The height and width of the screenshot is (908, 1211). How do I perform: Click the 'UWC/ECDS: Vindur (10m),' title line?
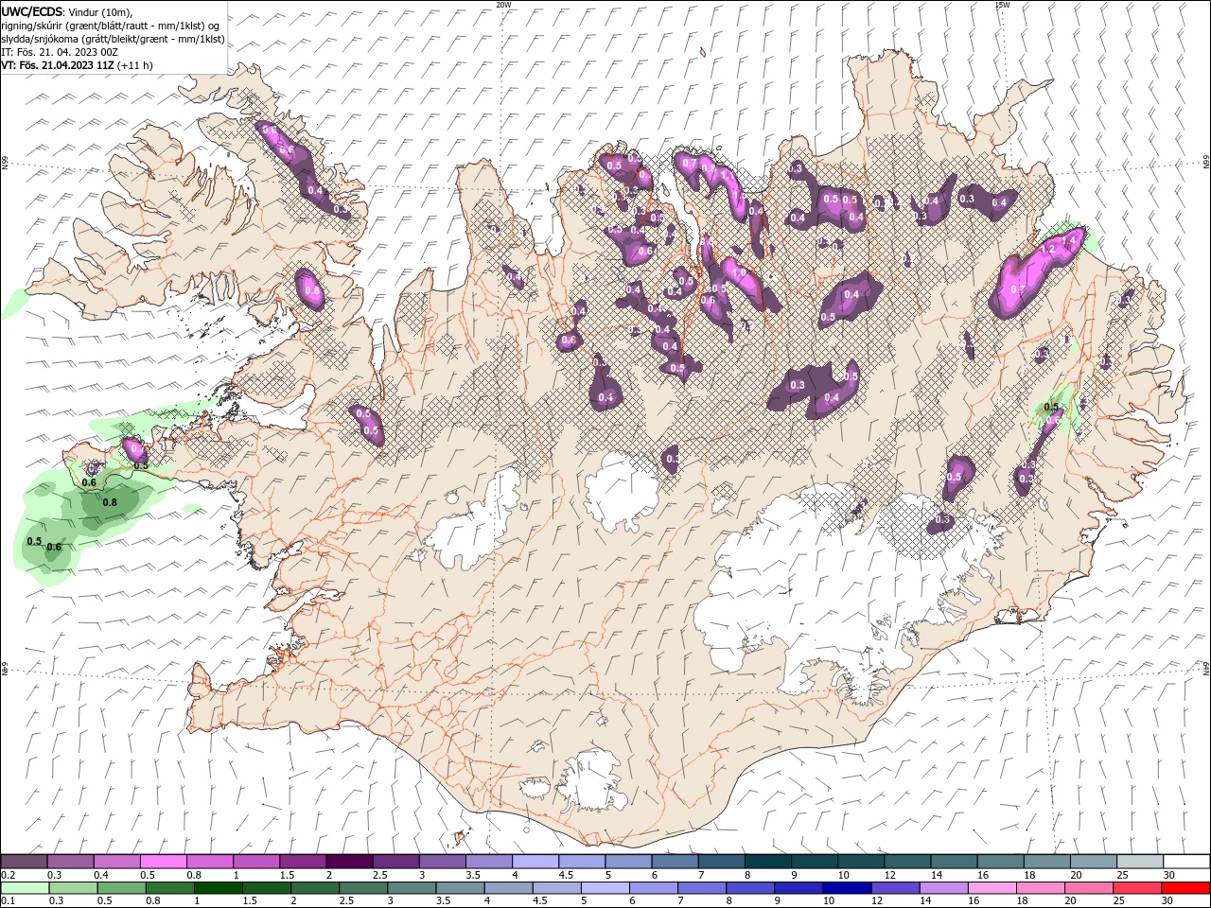point(66,11)
